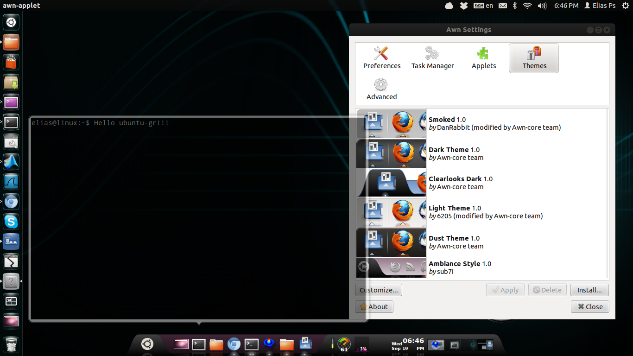
Task: Click the Ubuntu logo in the Awn dock
Action: point(147,344)
